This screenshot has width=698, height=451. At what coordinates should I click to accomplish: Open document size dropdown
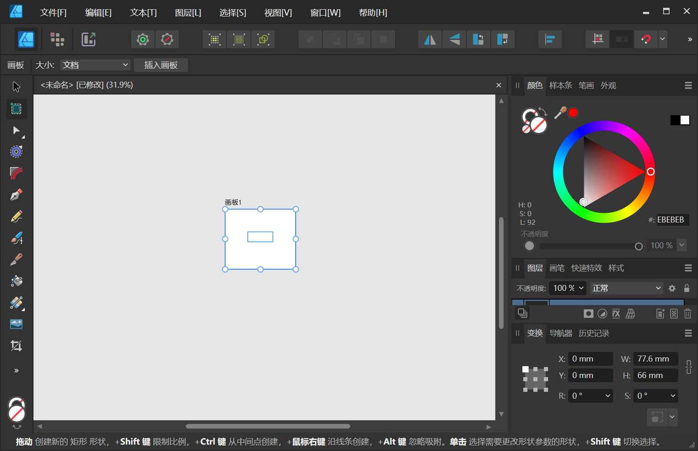tap(95, 65)
